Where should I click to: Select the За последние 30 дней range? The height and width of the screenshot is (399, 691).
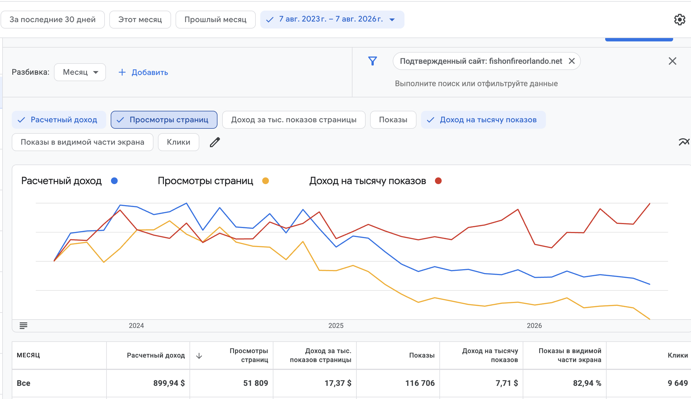[53, 20]
